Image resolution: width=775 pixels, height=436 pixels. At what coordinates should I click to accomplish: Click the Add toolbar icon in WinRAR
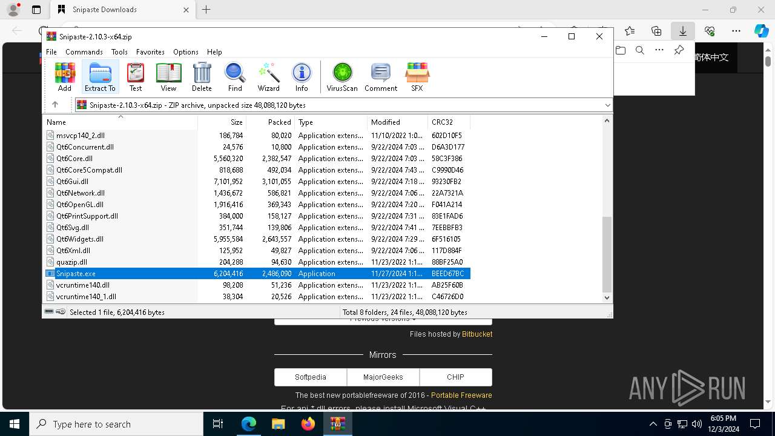pyautogui.click(x=65, y=77)
